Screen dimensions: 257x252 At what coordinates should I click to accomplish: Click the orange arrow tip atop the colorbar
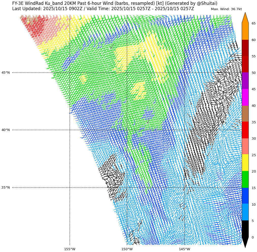(x=245, y=18)
